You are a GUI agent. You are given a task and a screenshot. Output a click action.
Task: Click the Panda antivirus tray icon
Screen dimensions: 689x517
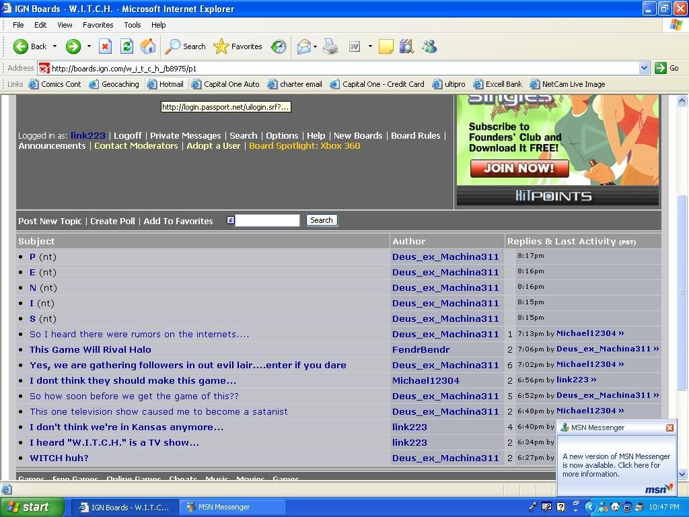pyautogui.click(x=615, y=507)
